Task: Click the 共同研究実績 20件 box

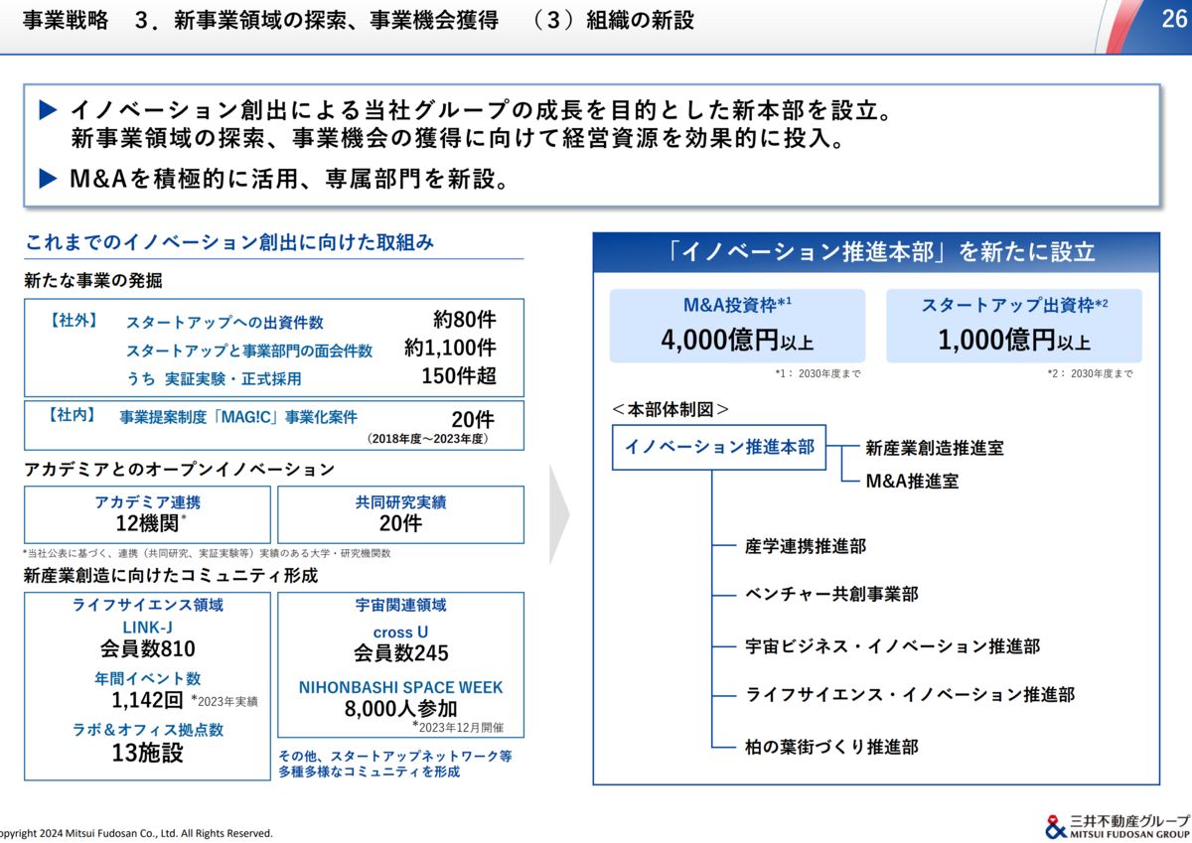Action: point(401,514)
